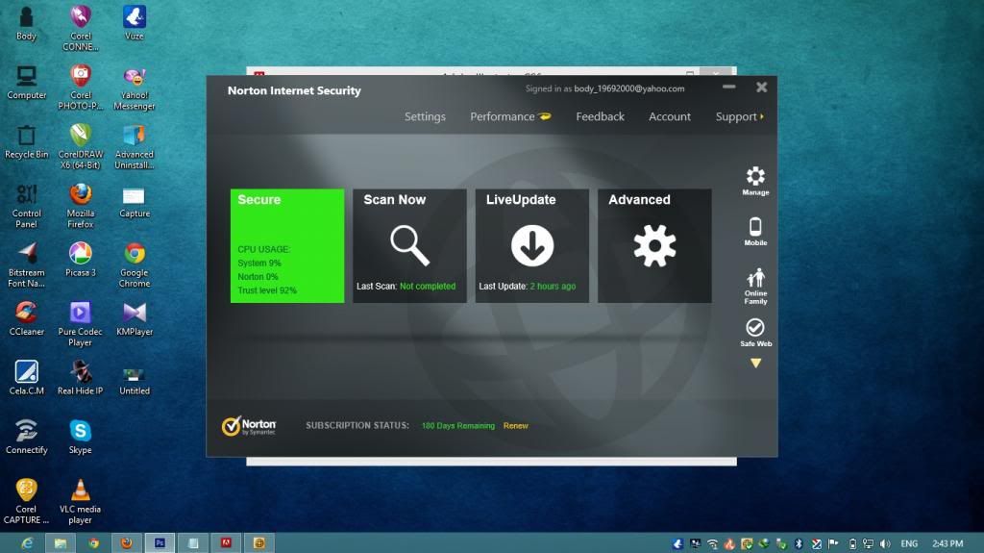The image size is (984, 553).
Task: Select the Vuze desktop icon
Action: coord(135,23)
